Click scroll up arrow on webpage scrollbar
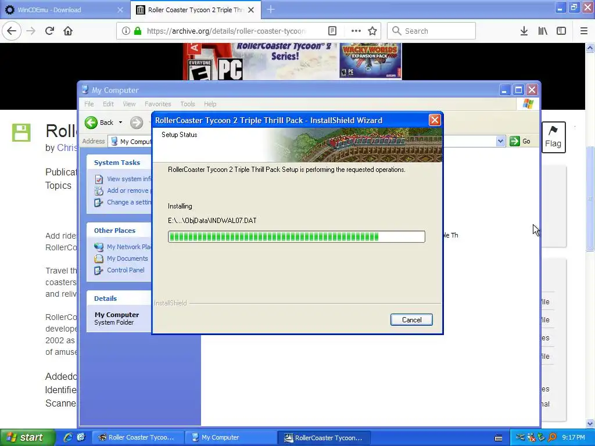The width and height of the screenshot is (595, 446). pos(590,48)
